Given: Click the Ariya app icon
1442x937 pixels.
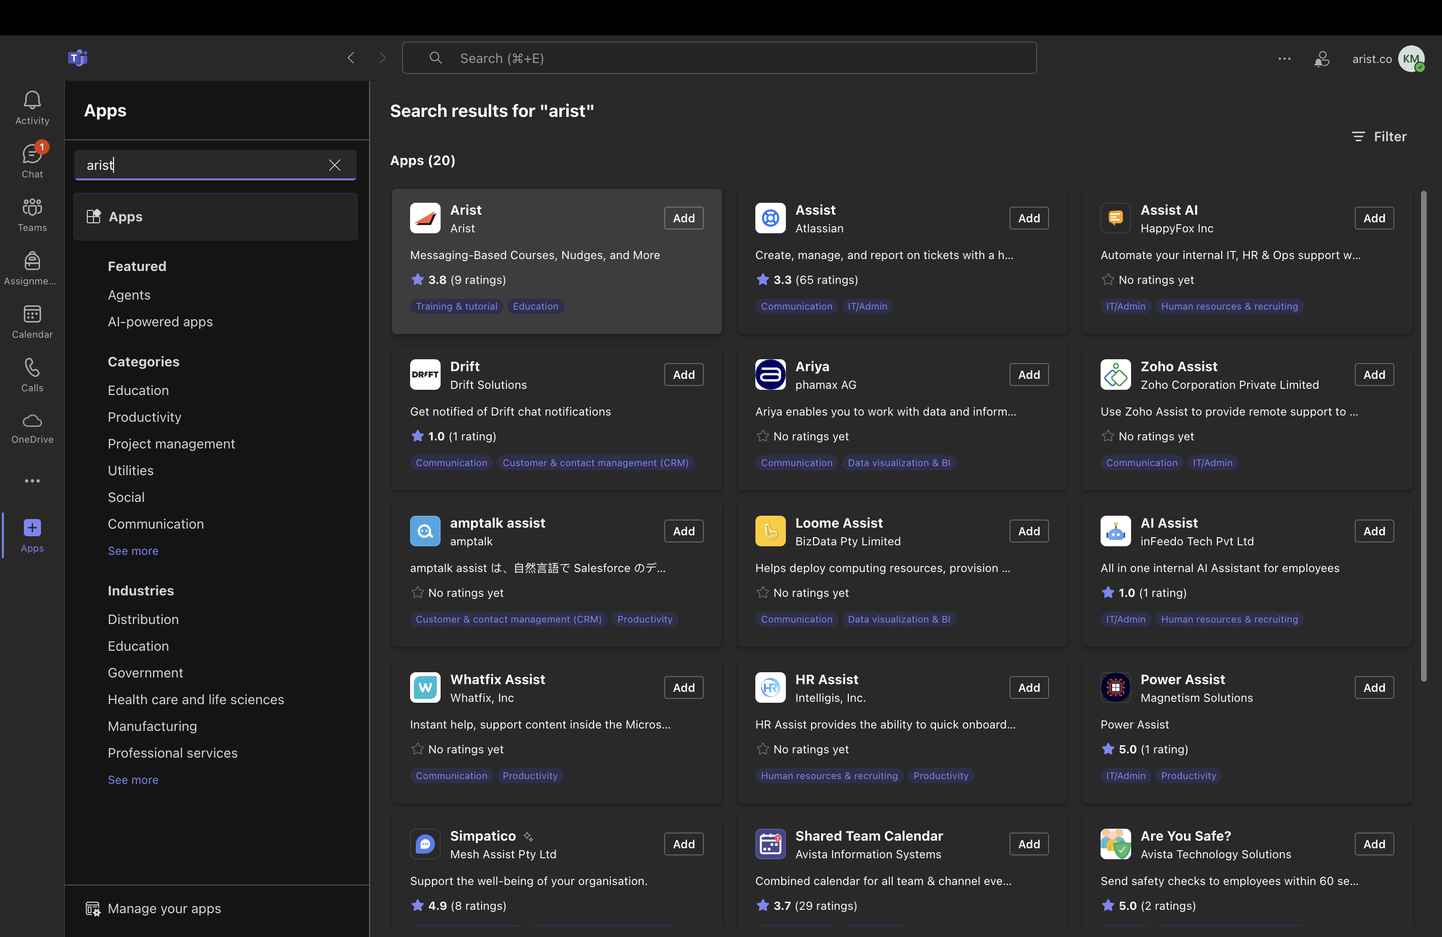Looking at the screenshot, I should pos(770,374).
